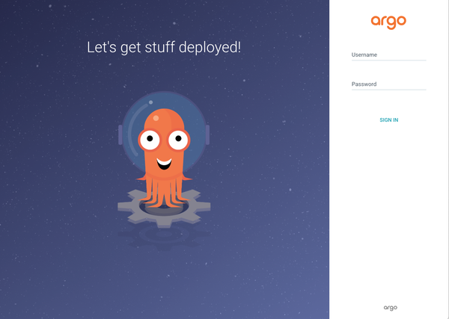Click the helmet's right earpiece
This screenshot has height=319, width=449.
click(x=208, y=134)
